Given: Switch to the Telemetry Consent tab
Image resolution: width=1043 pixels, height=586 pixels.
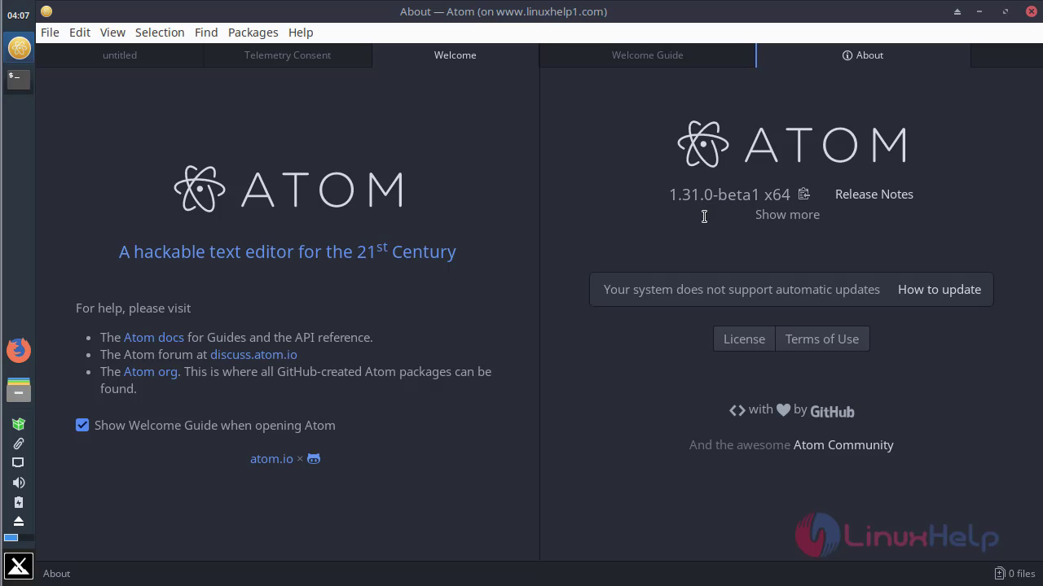Looking at the screenshot, I should tap(288, 55).
